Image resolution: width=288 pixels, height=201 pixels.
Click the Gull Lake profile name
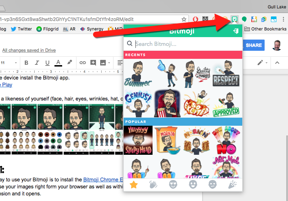tap(277, 7)
